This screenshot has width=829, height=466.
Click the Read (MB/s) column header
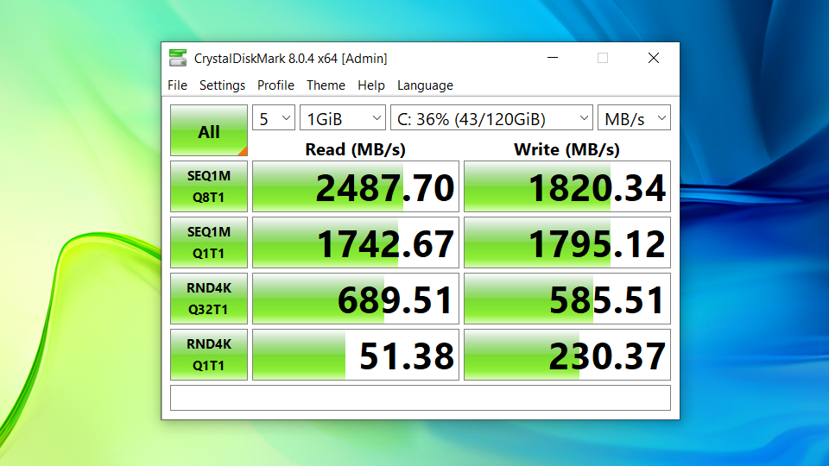coord(355,149)
